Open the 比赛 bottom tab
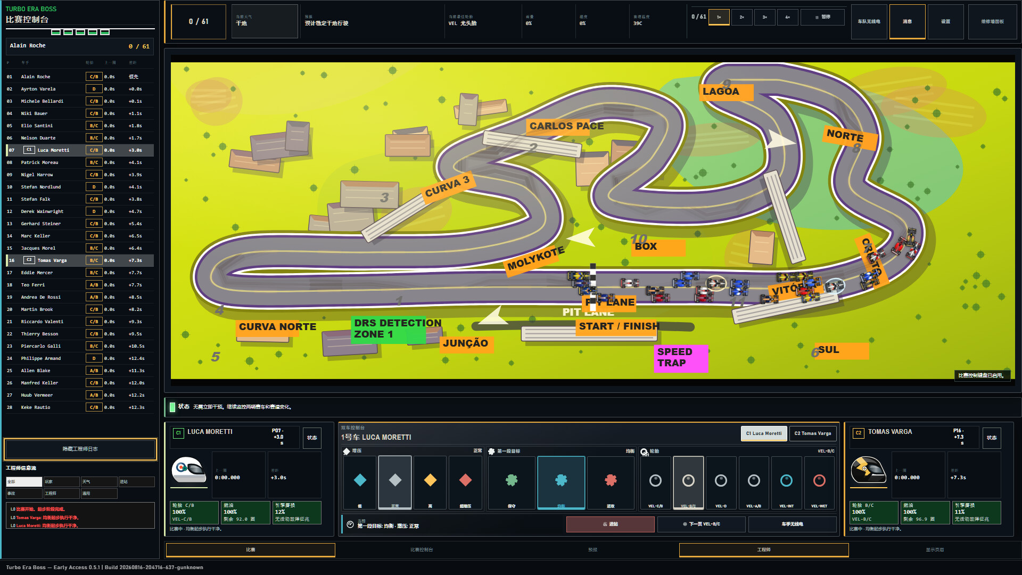Image resolution: width=1022 pixels, height=575 pixels. tap(251, 550)
